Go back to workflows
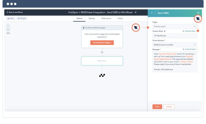Image resolution: width=206 pixels, height=124 pixels. coord(15,12)
